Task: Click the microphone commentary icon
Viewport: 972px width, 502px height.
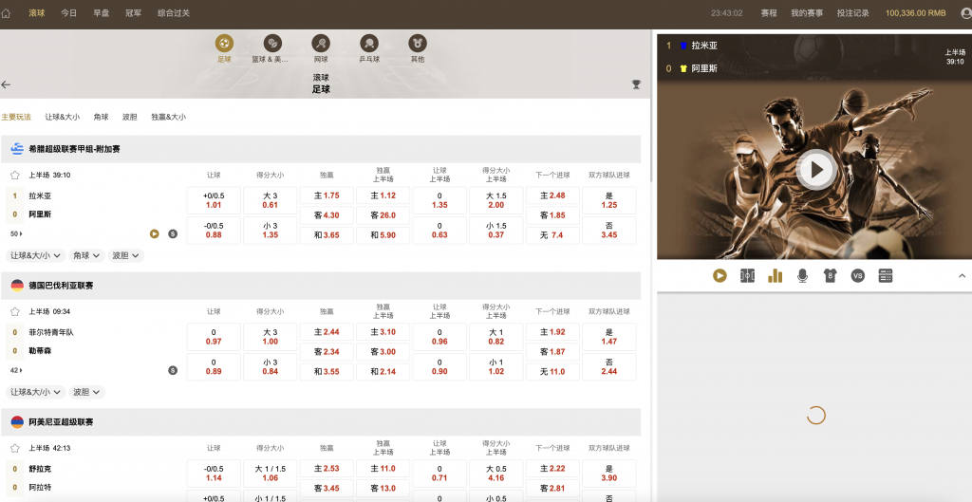Action: 802,275
